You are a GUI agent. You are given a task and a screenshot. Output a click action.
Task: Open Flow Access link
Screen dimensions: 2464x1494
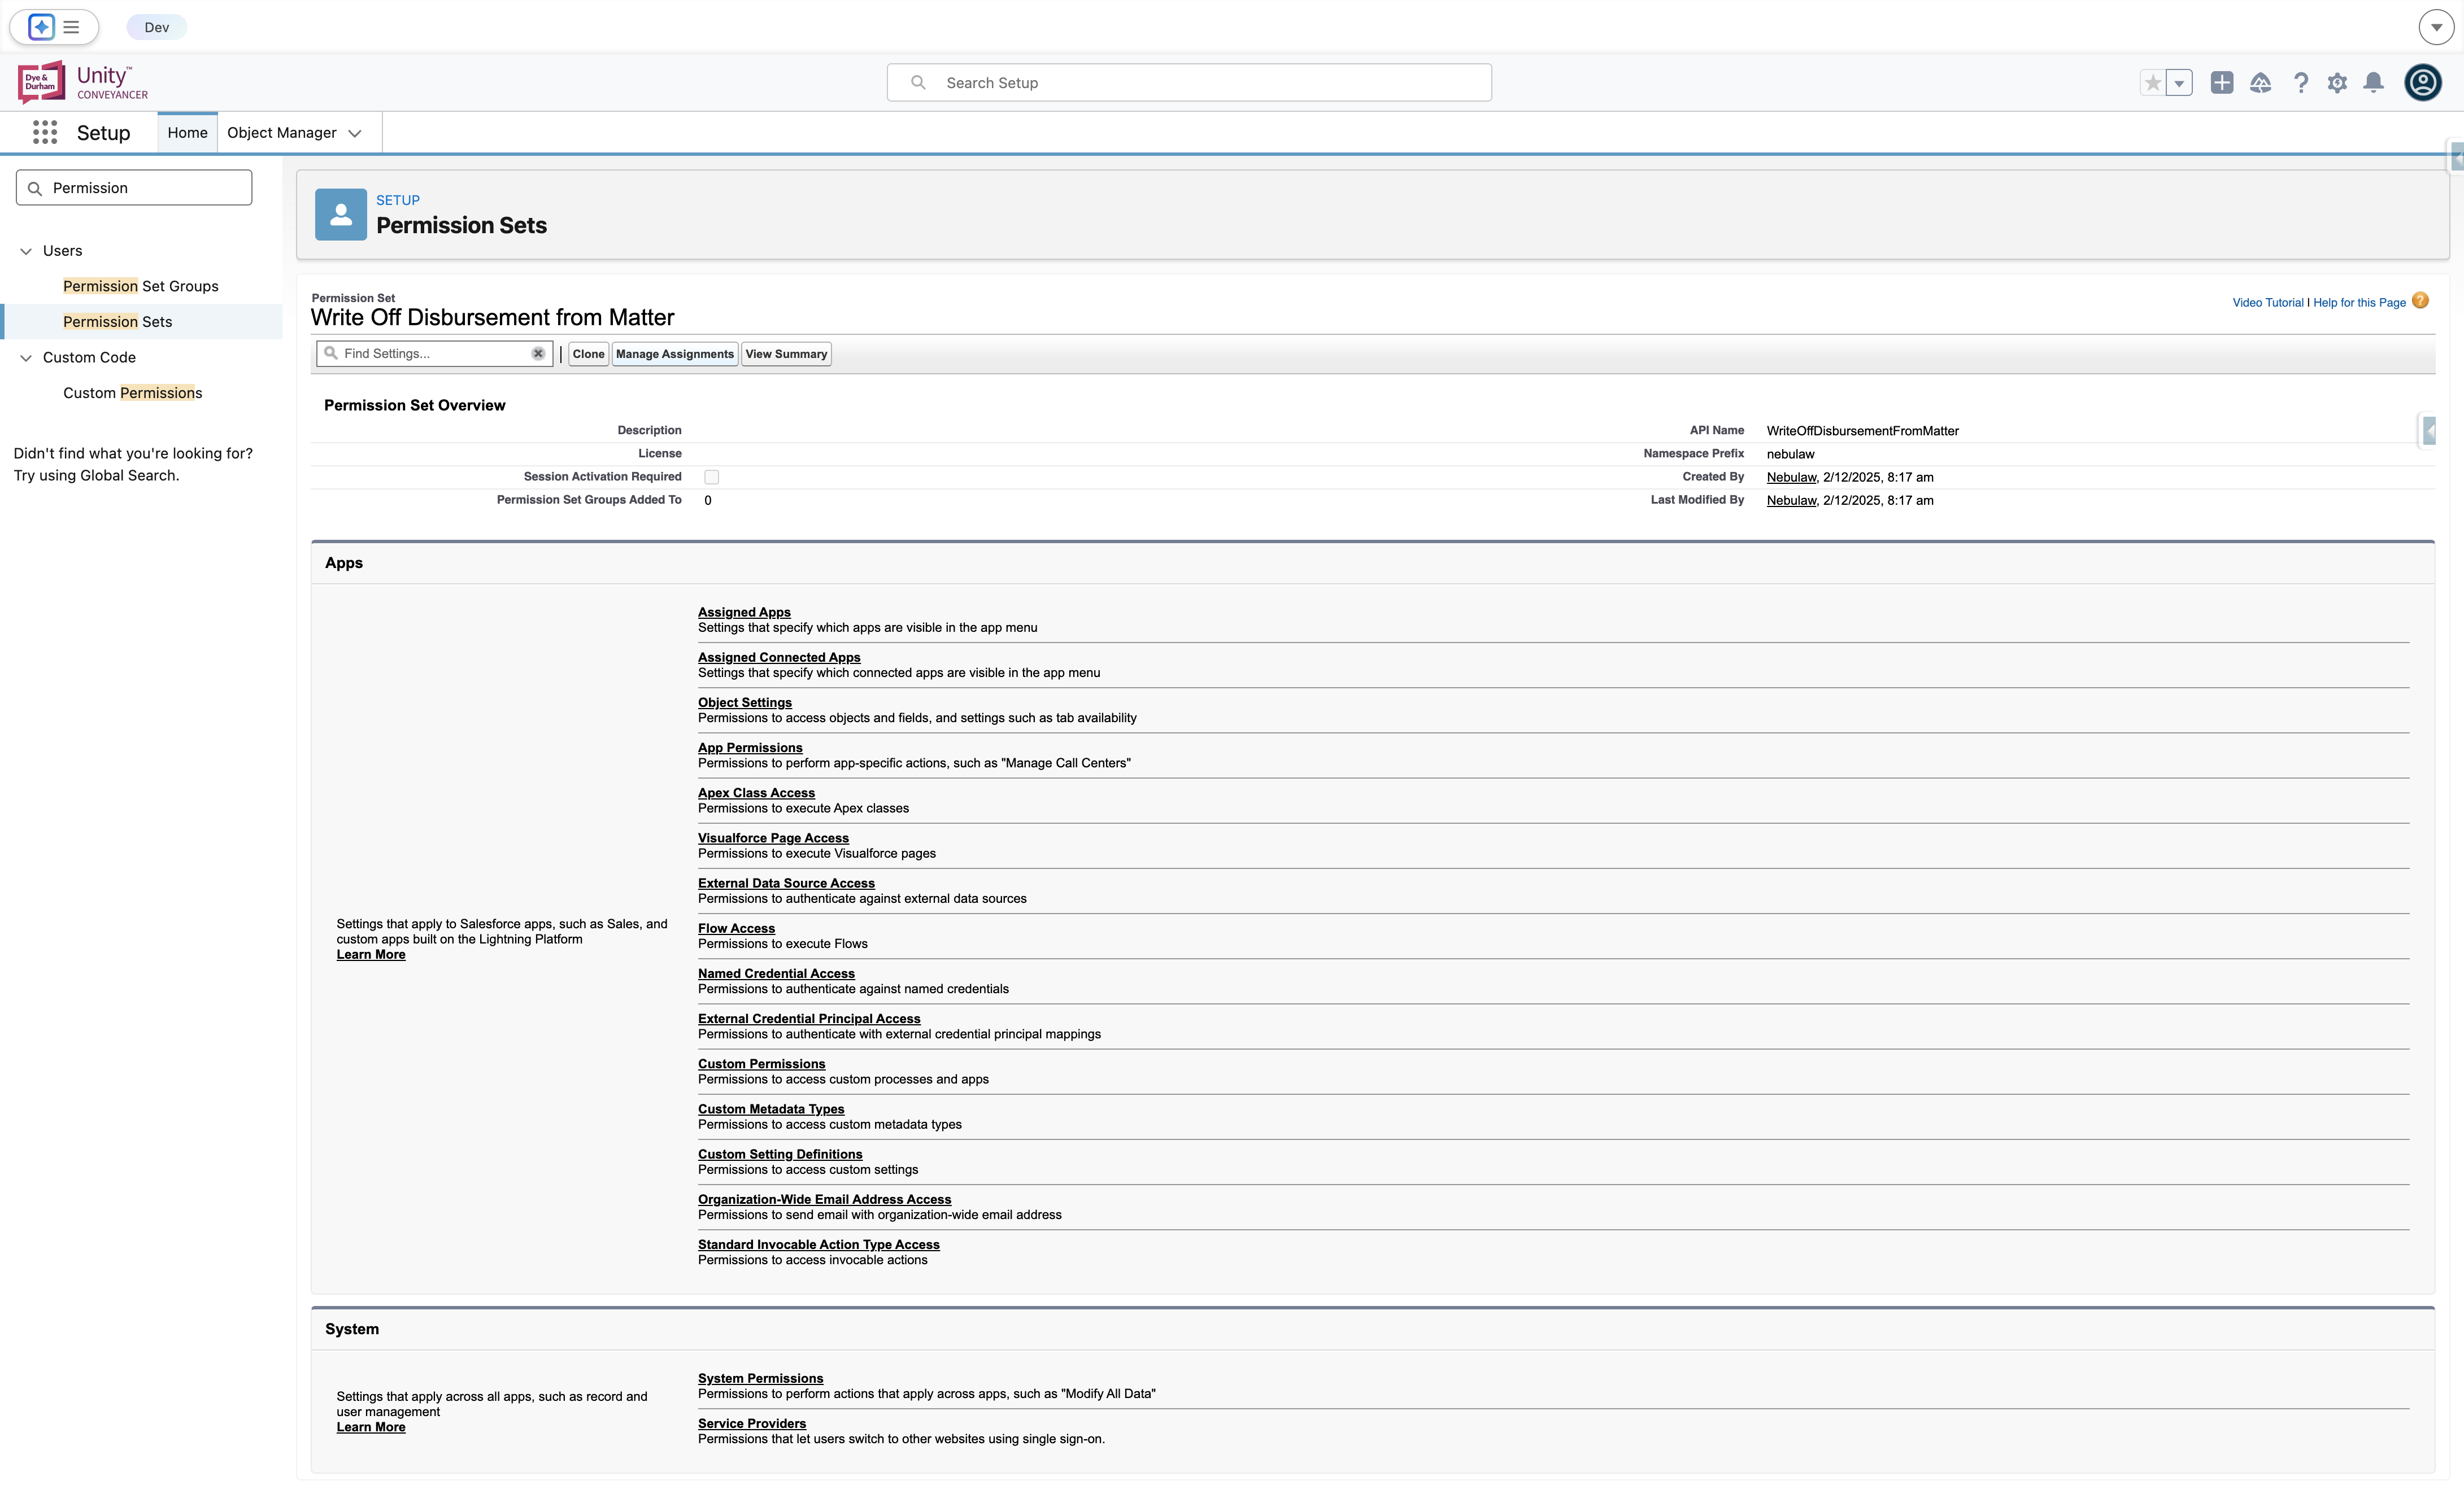point(736,928)
